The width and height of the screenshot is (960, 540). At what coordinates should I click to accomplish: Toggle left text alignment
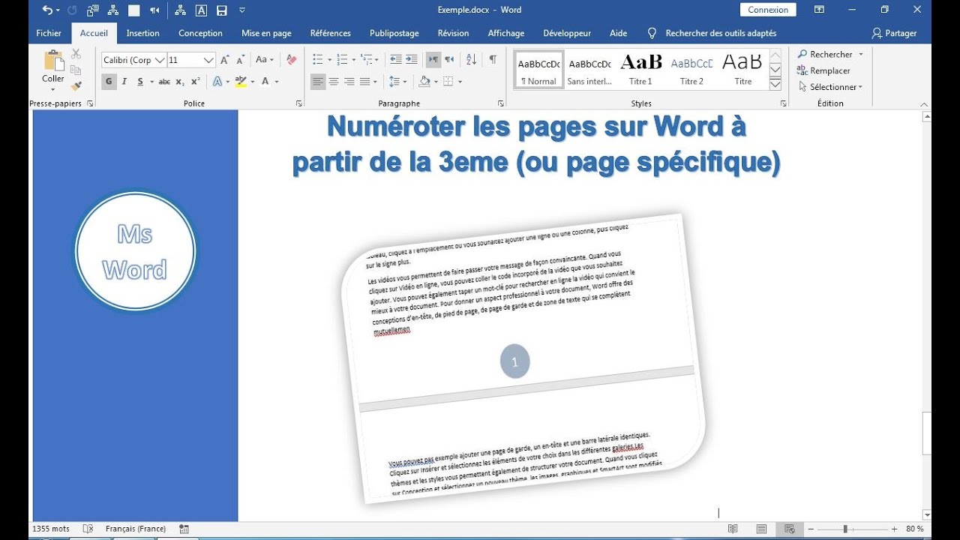(318, 82)
